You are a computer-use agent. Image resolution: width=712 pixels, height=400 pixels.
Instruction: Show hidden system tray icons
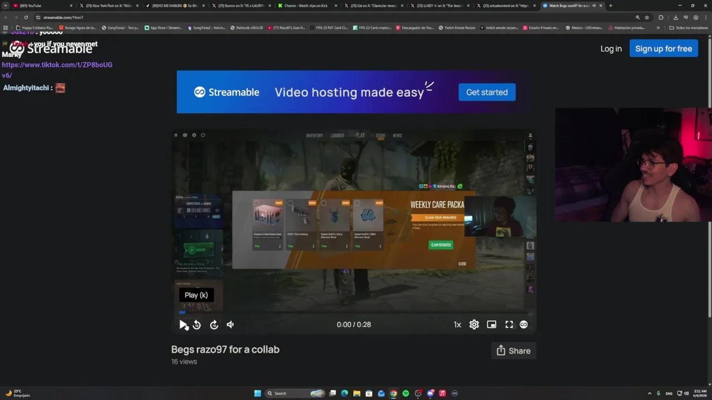pos(649,393)
